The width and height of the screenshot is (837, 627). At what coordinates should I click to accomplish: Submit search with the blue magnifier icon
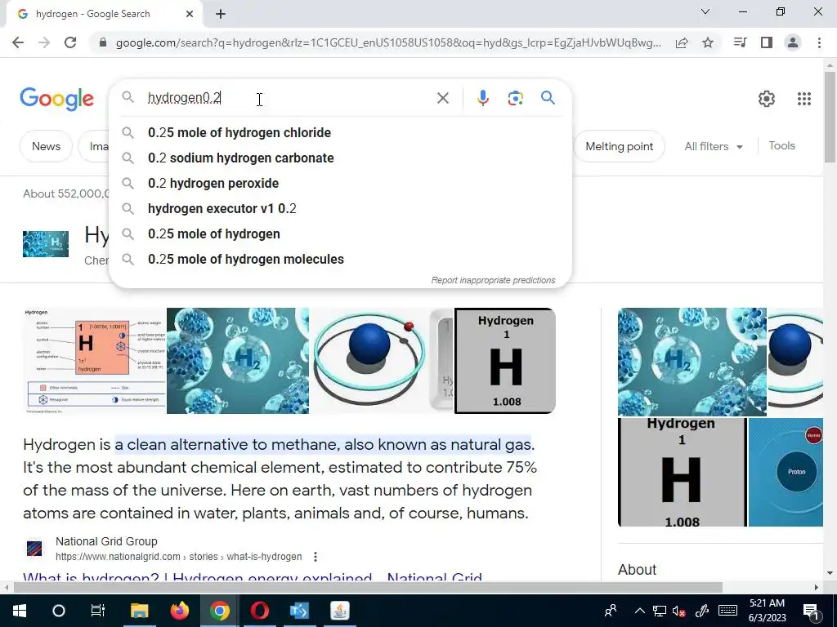pos(548,98)
